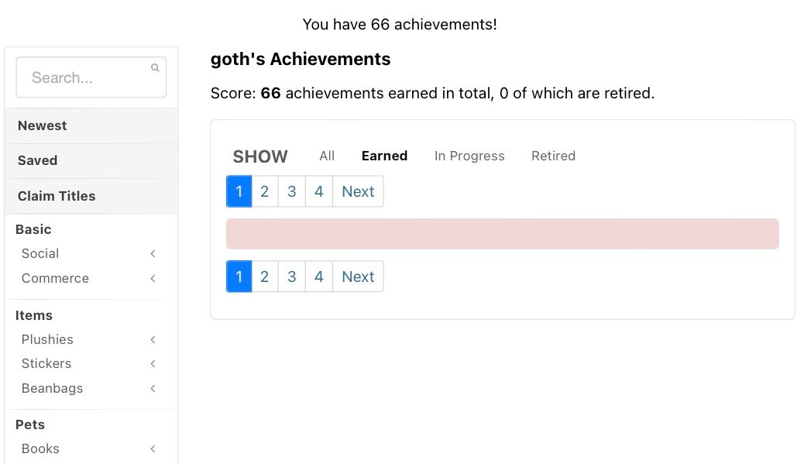Jump to page 4 in bottom pagination

pyautogui.click(x=319, y=277)
